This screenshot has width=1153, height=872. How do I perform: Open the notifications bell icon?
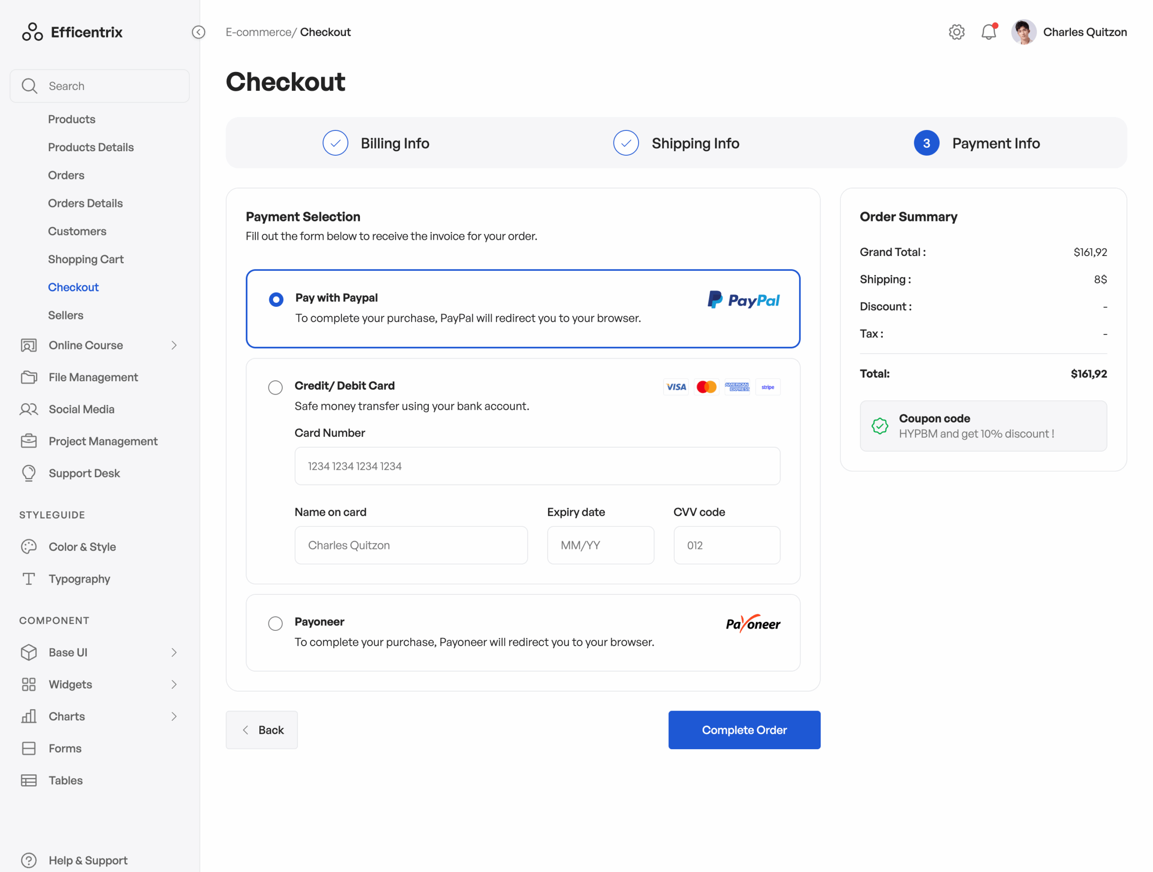(989, 32)
